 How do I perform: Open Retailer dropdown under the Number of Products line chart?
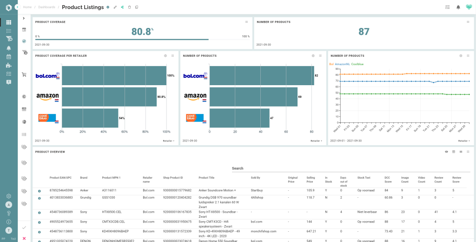pyautogui.click(x=463, y=141)
